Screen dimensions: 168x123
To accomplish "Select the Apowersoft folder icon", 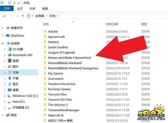I will tap(45, 37).
